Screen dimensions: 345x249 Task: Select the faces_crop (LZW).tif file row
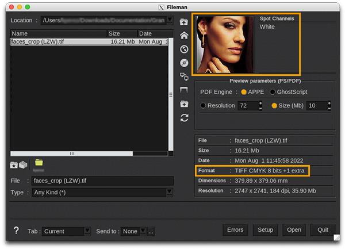pos(89,42)
